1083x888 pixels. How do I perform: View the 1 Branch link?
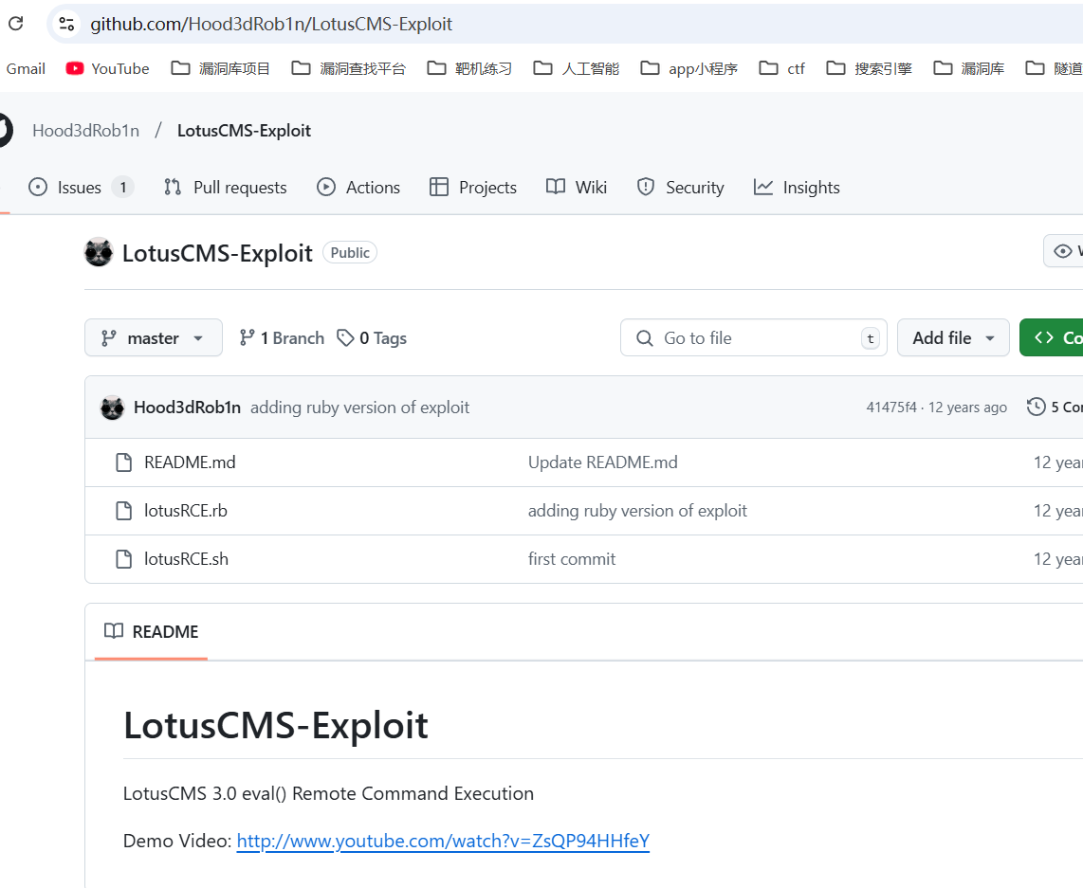coord(282,338)
